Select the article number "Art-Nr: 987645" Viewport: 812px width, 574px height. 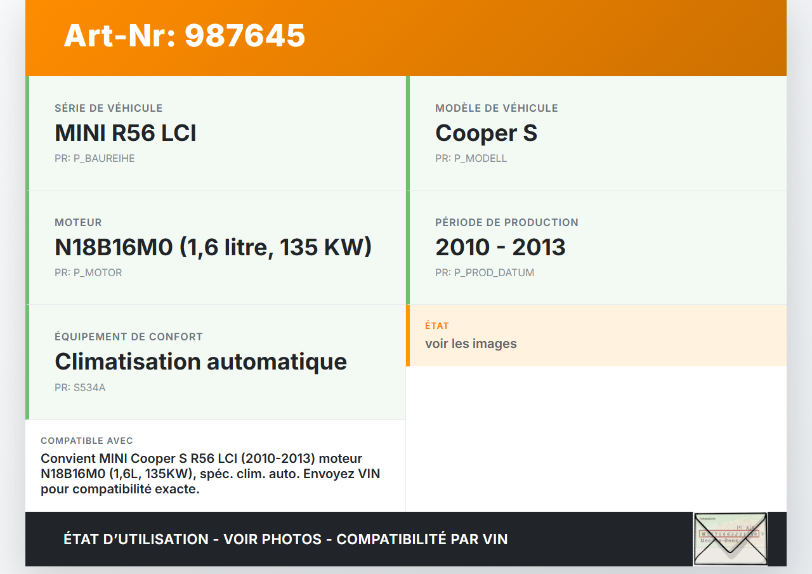185,36
